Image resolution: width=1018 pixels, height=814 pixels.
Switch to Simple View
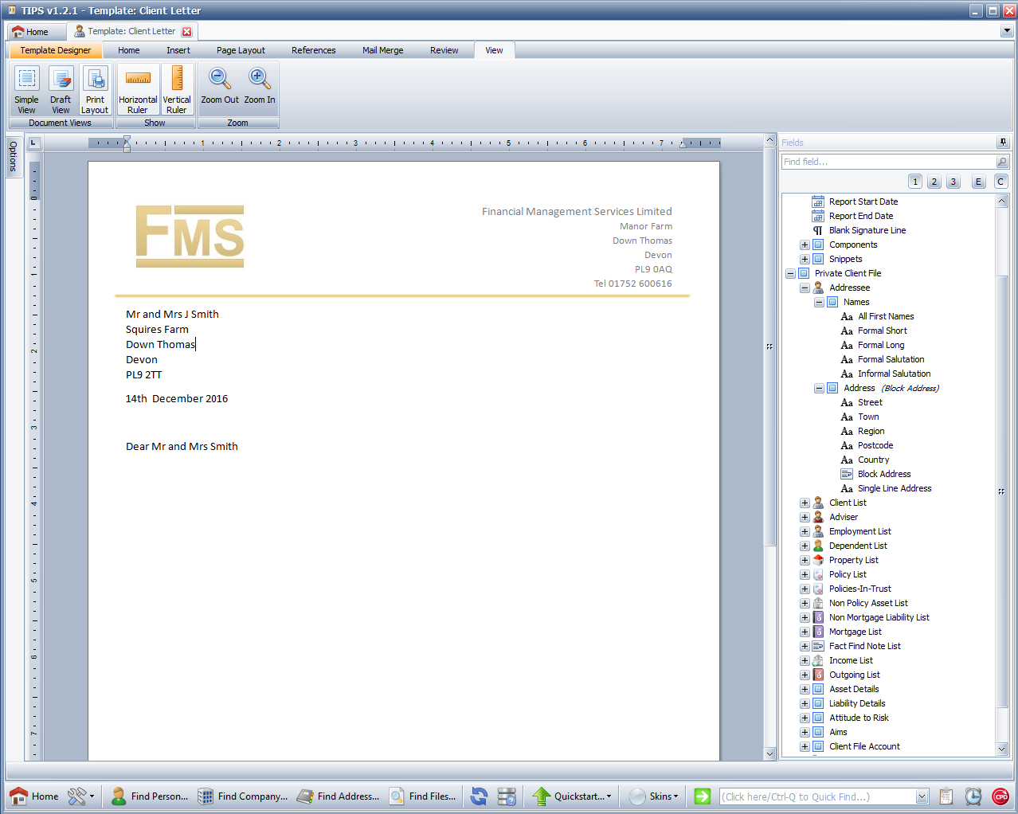[x=26, y=89]
